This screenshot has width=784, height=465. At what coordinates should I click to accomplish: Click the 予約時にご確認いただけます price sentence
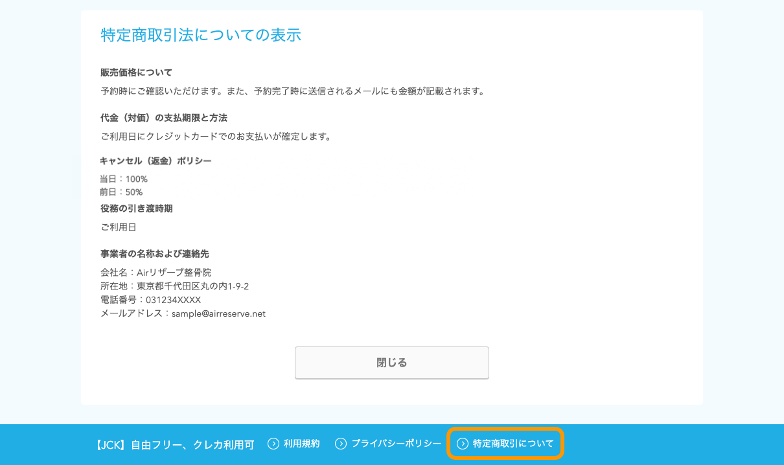point(293,91)
